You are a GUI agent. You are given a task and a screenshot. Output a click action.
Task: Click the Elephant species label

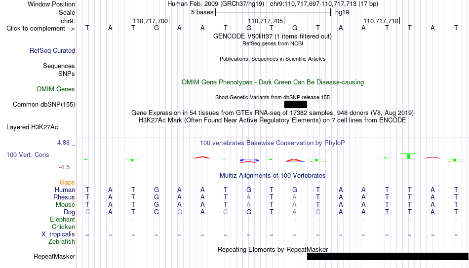click(x=62, y=219)
